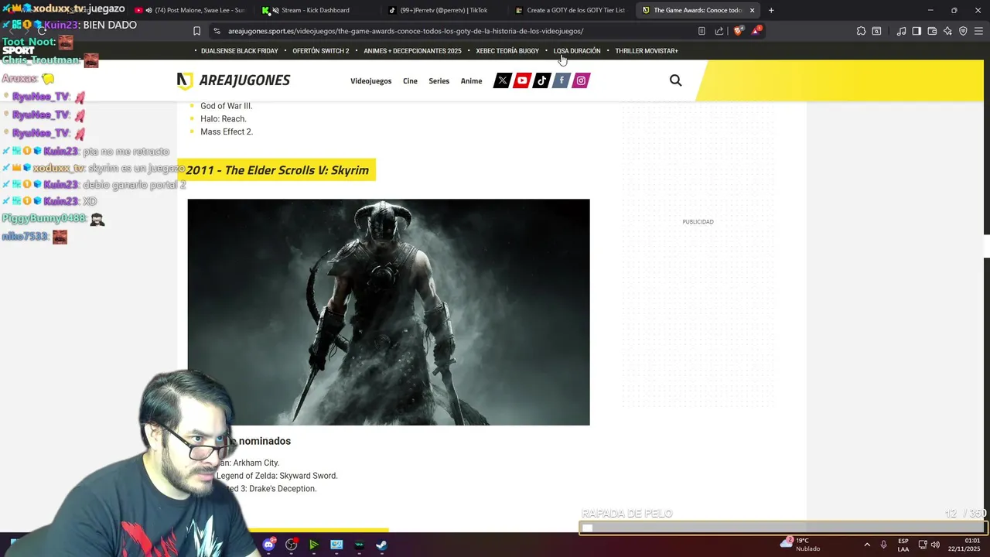The height and width of the screenshot is (557, 990).
Task: Open the AreaJugones Facebook icon
Action: [x=562, y=80]
